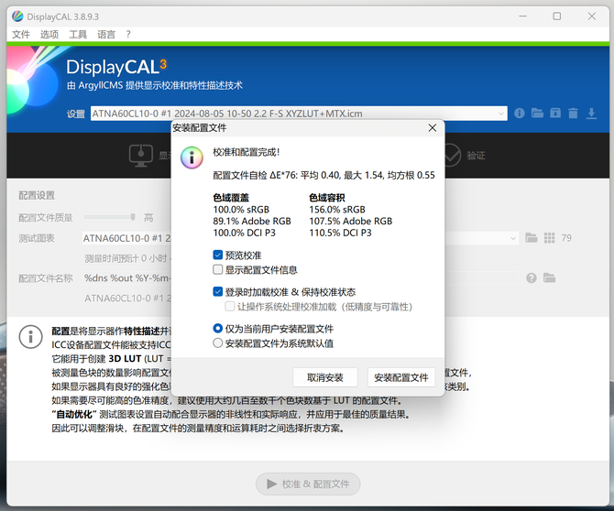Click the 测试图表 ATNA60CL10-0 field
The image size is (614, 511).
[x=301, y=238]
